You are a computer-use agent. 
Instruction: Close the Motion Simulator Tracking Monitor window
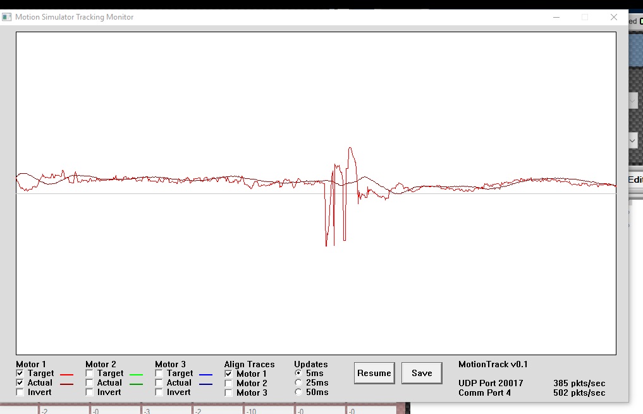click(x=613, y=17)
